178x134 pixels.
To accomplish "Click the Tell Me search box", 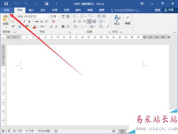I will (126, 10).
